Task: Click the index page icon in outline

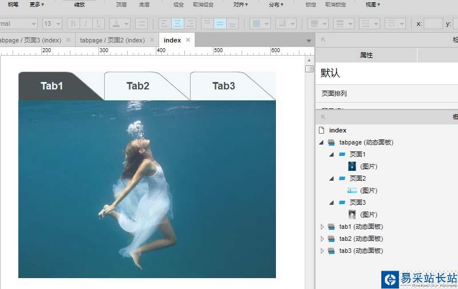Action: [322, 130]
